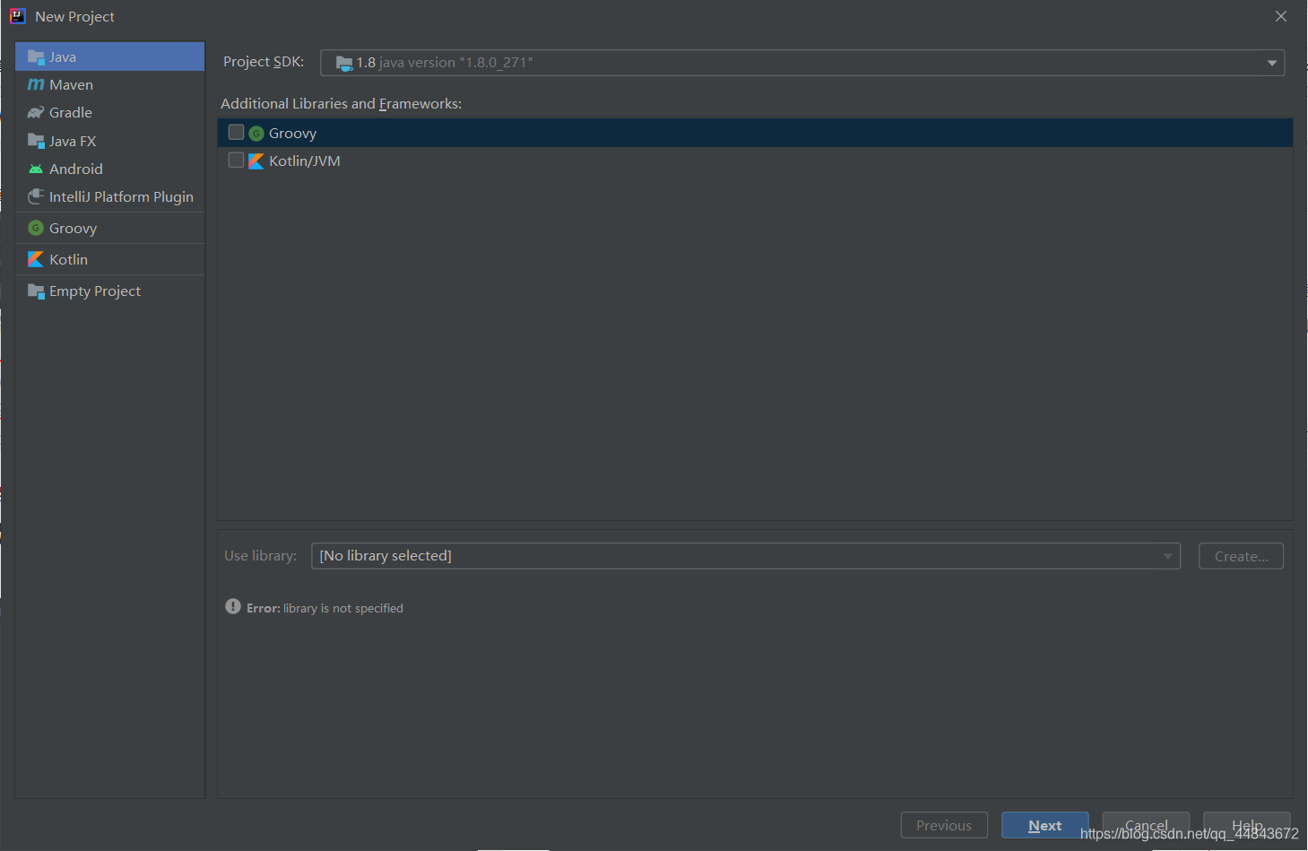Click 'Additional Libraries and Frameworks:' label
This screenshot has width=1308, height=851.
[x=342, y=104]
